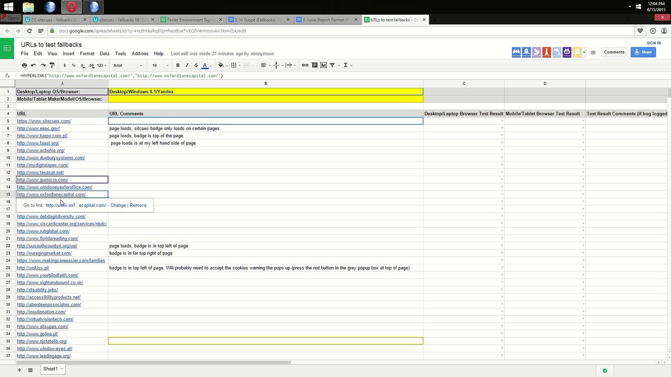Click the SIGN IN link
This screenshot has height=377, width=671.
tap(654, 43)
